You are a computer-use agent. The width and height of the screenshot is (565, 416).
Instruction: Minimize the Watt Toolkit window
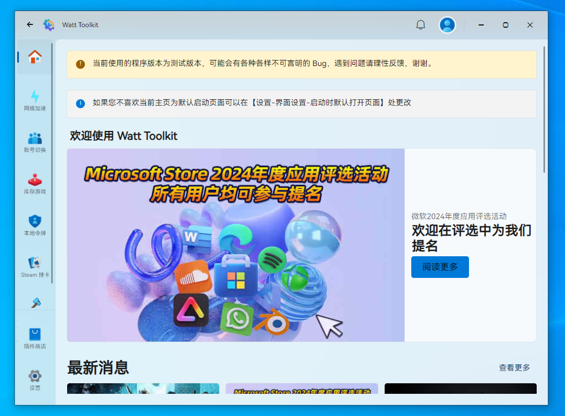tap(481, 25)
